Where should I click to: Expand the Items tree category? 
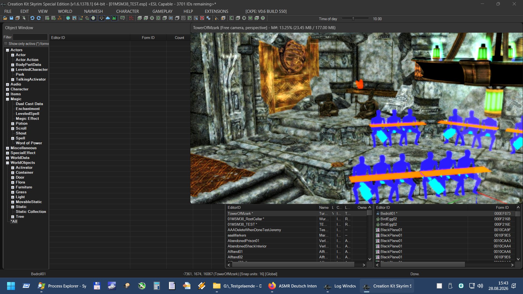7,94
